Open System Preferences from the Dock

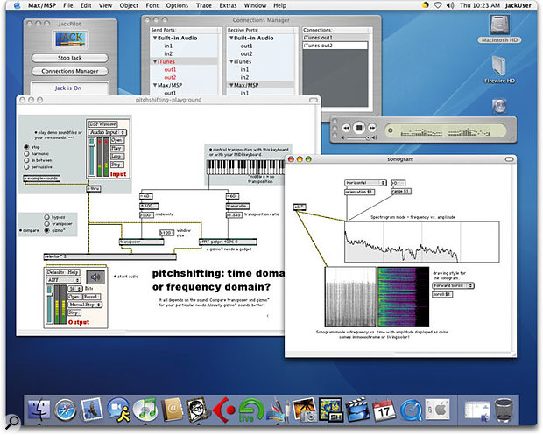[437, 410]
